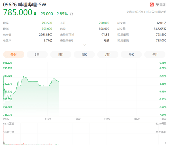Switch to the 分时 intraday tab

tap(14, 54)
